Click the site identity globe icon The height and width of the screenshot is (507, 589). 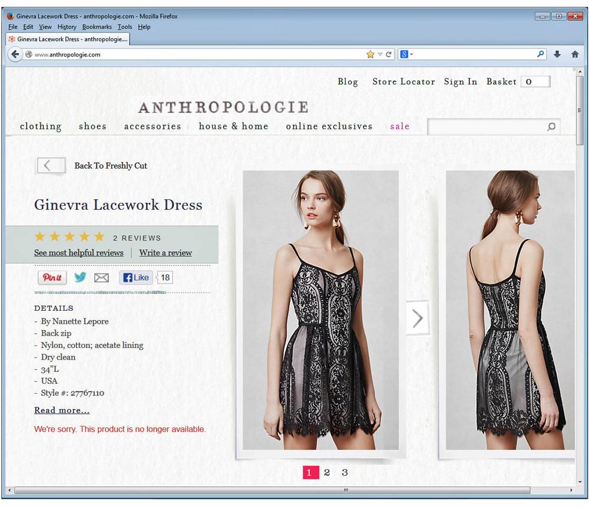(x=28, y=54)
